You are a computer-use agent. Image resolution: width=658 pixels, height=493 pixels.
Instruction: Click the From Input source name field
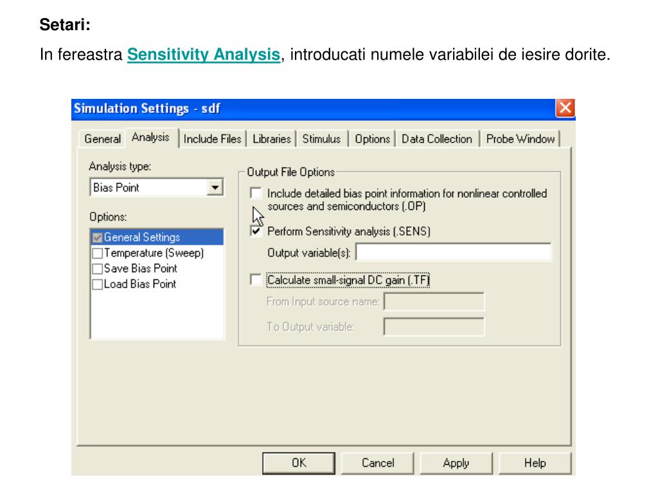pos(434,302)
